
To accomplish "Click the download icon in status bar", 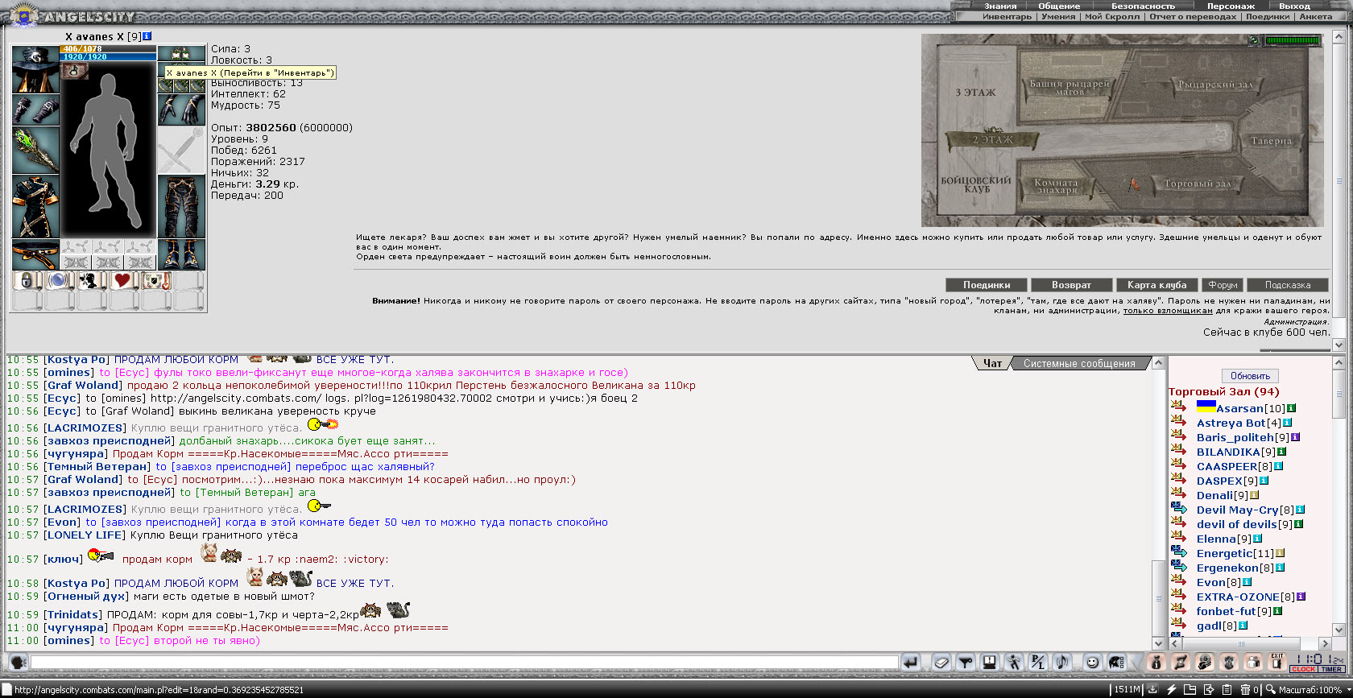I will click(1153, 689).
